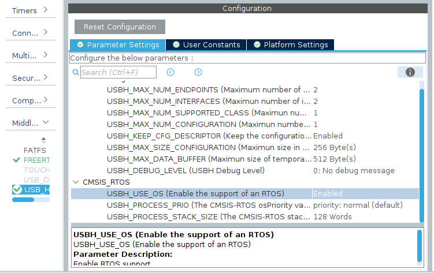Select USBH_KEEP_CFG_DESCRIPTOR parameter row

tap(244, 136)
